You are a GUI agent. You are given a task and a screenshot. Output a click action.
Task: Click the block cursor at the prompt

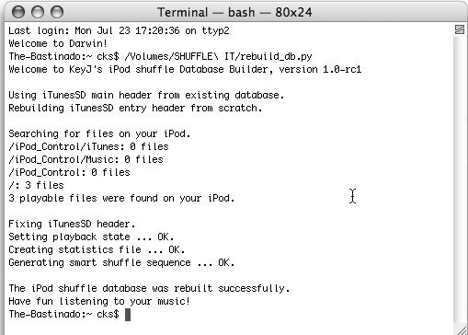coord(128,315)
